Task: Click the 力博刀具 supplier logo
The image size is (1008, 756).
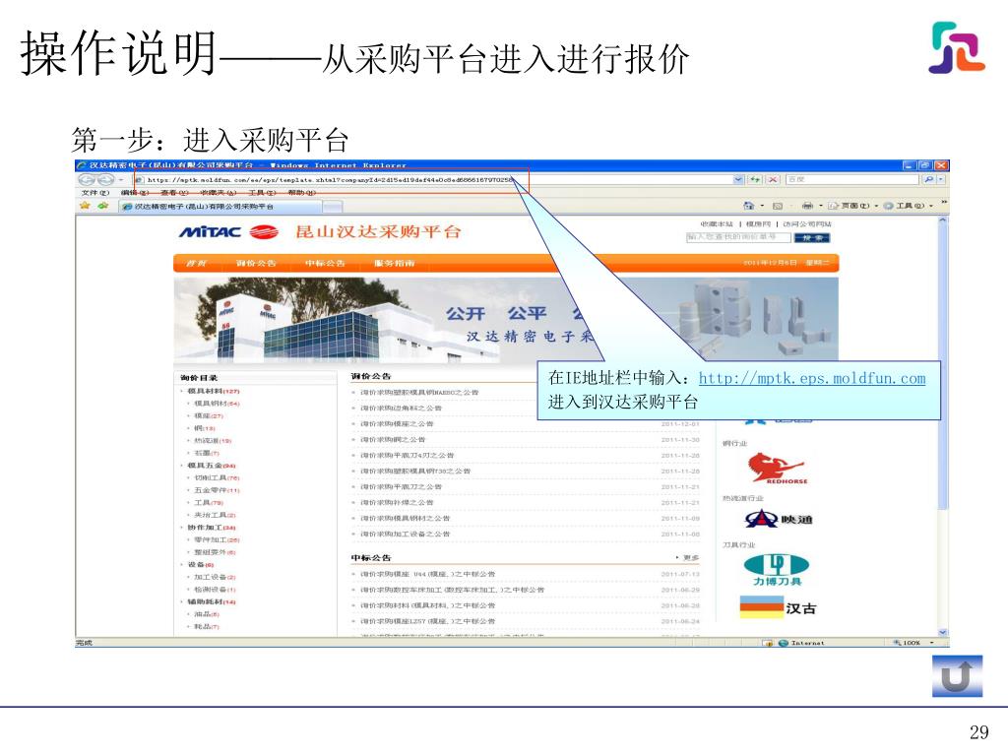Action: [777, 570]
